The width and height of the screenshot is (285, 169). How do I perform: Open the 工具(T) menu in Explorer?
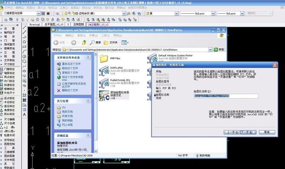[x=104, y=35]
